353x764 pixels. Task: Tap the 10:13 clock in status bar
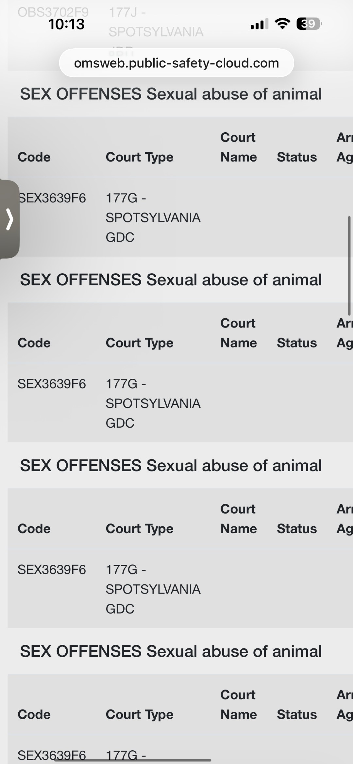coord(66,24)
